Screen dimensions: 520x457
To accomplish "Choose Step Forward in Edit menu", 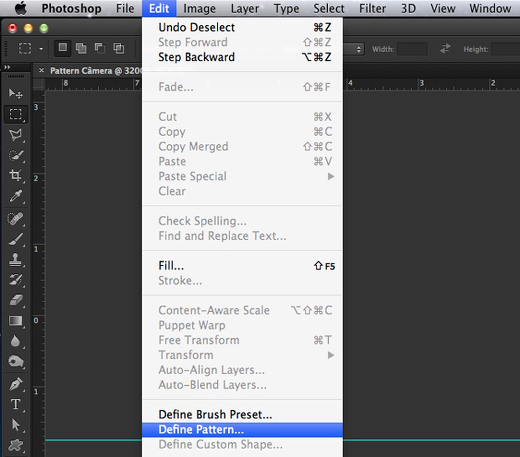I will point(243,42).
